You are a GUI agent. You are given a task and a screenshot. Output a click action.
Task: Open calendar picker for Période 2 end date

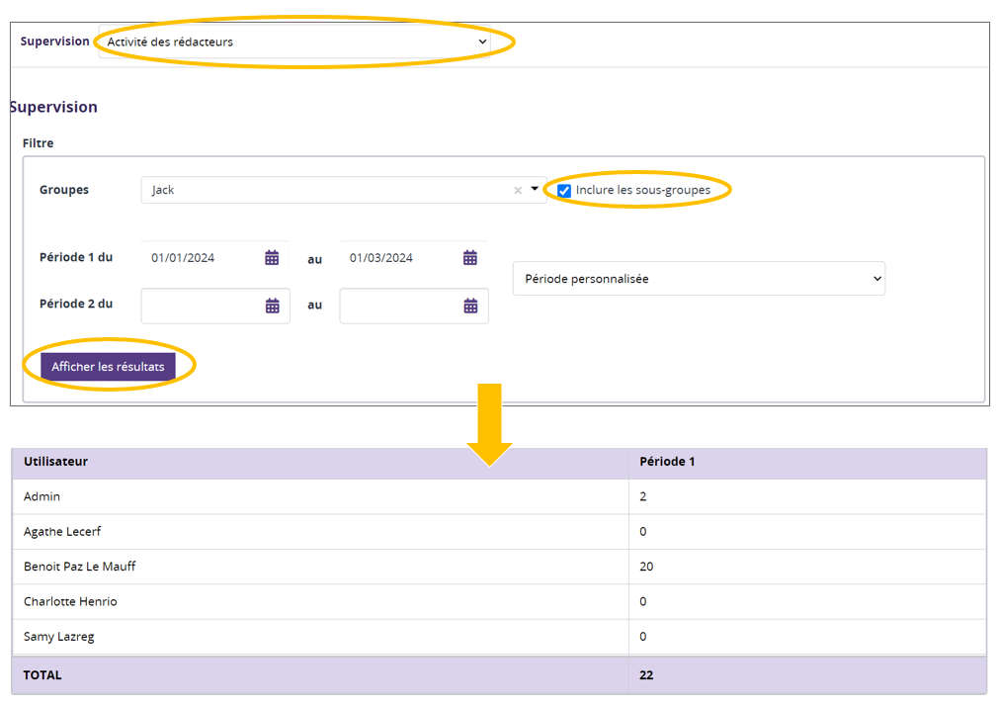(470, 307)
